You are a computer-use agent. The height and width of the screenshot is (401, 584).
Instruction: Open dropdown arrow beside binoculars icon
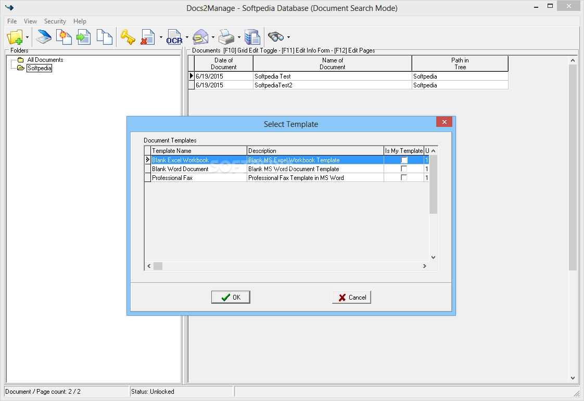click(289, 37)
